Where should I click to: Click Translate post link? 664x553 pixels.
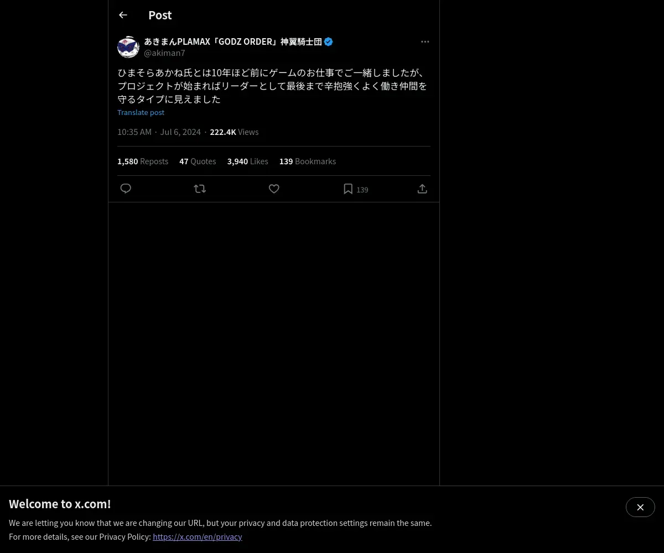pyautogui.click(x=141, y=112)
